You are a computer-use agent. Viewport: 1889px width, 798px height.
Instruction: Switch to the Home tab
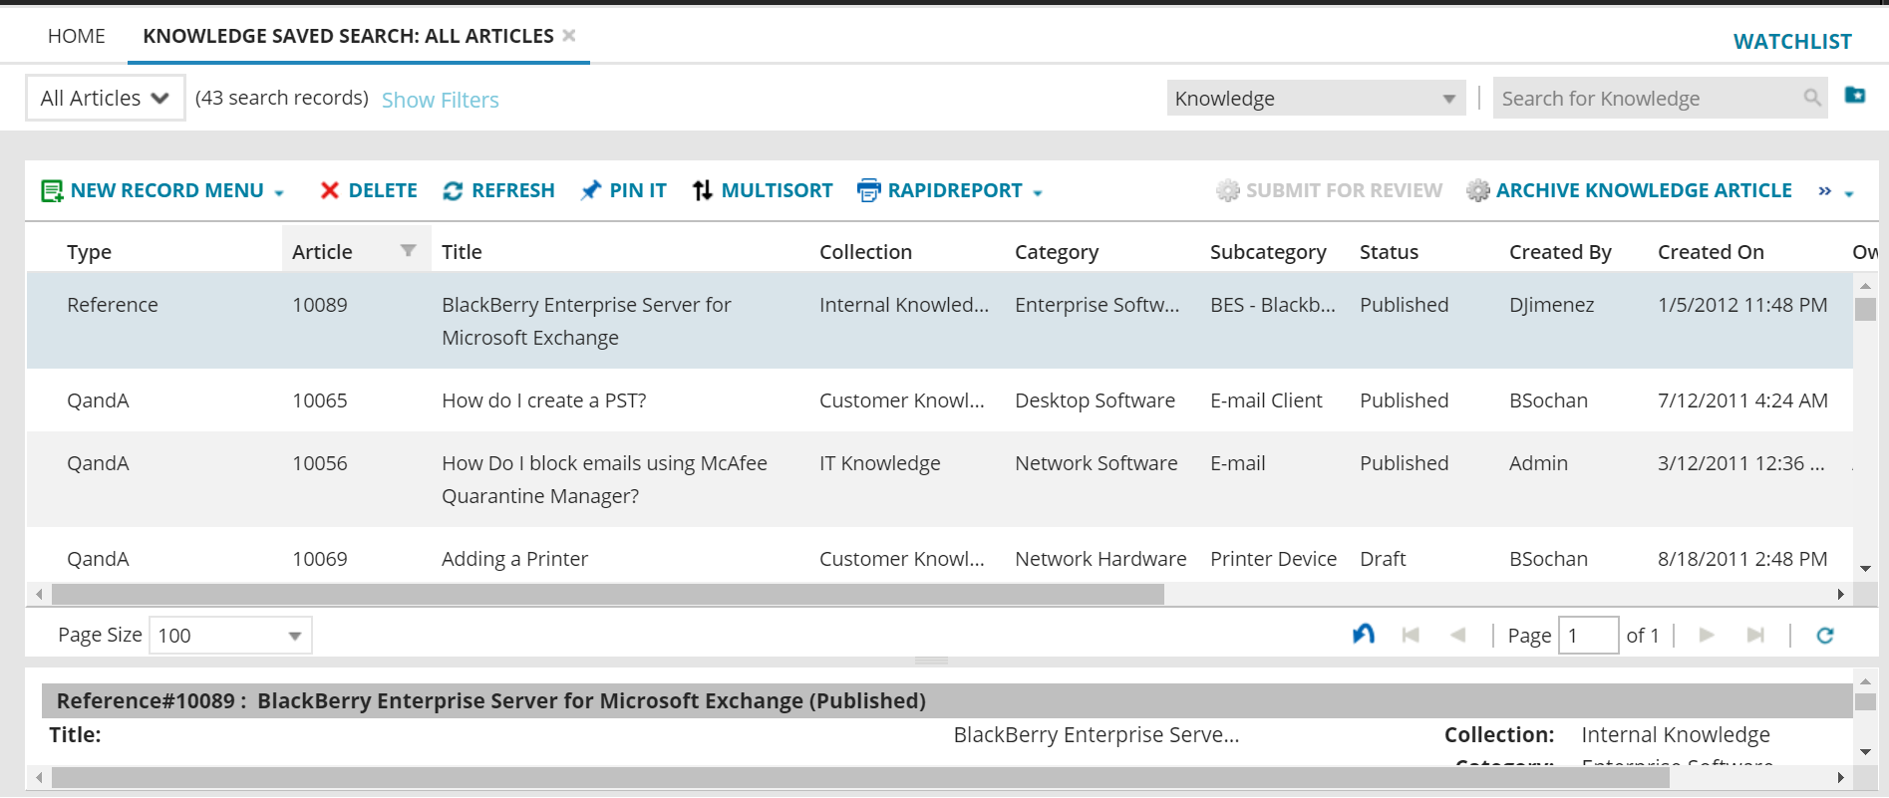point(76,36)
